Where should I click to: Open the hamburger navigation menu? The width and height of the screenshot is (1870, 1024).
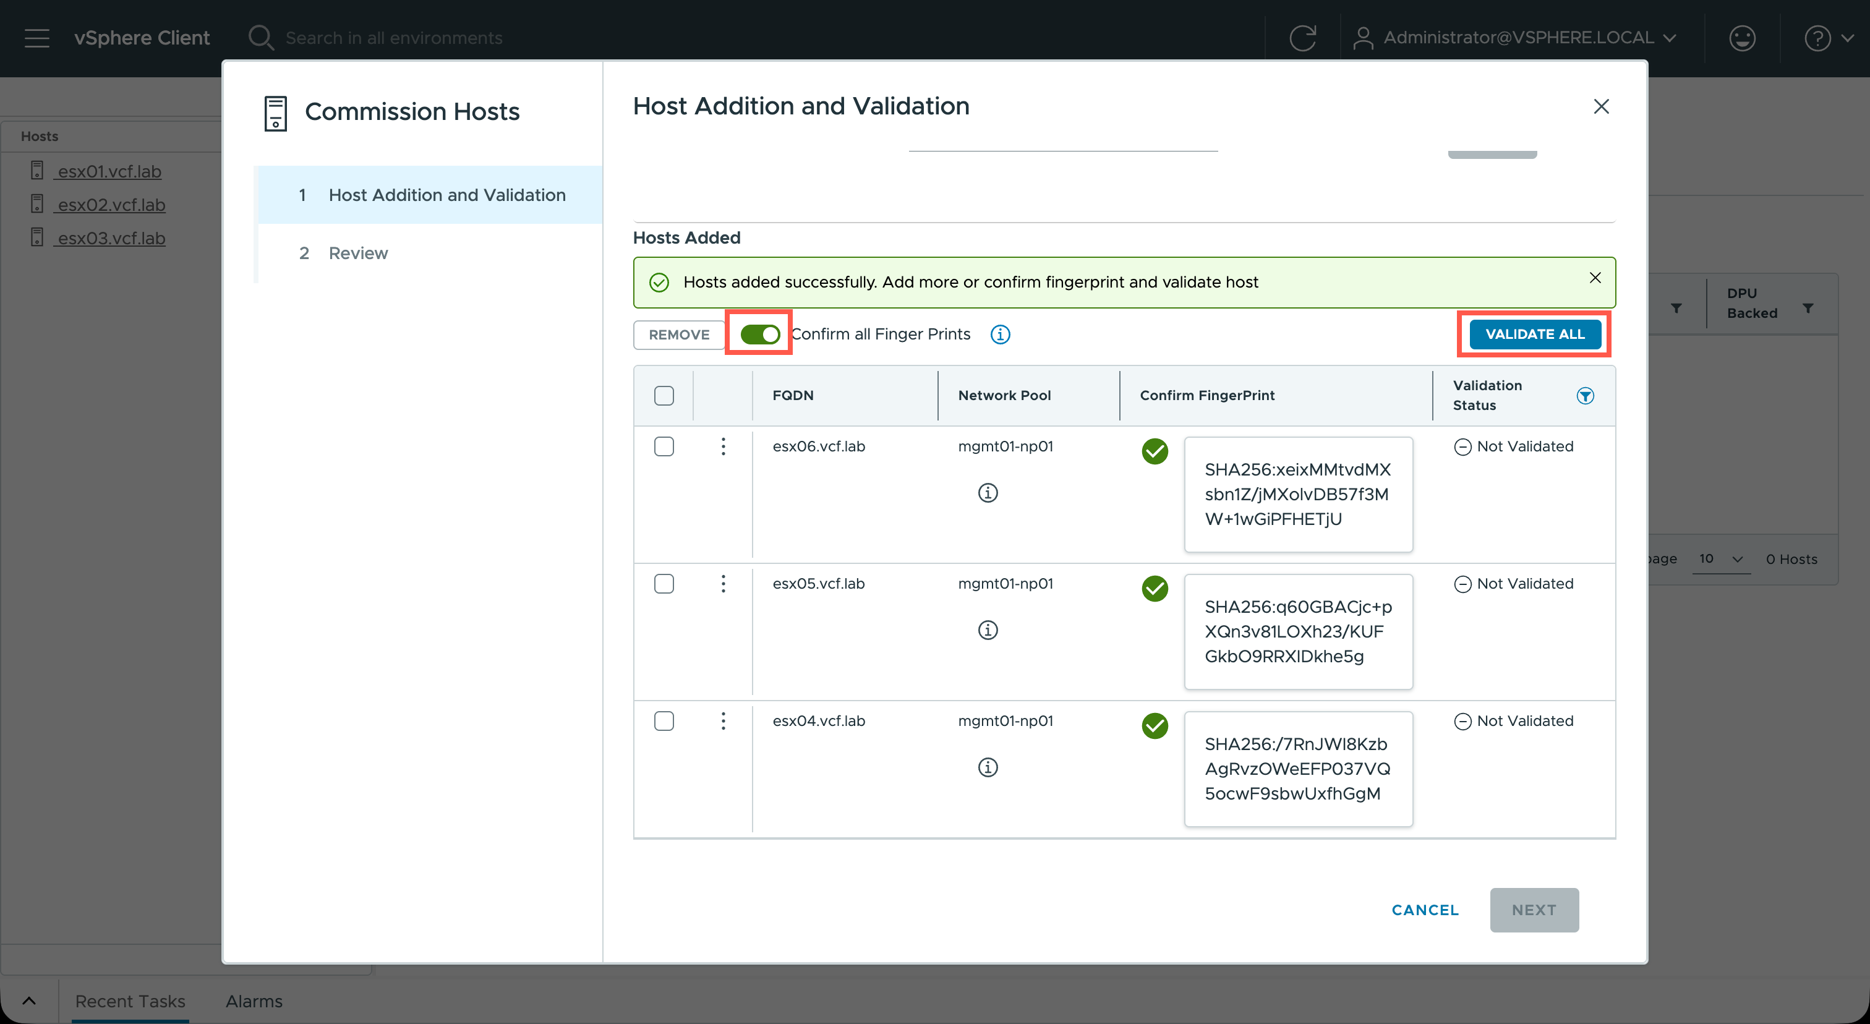37,38
